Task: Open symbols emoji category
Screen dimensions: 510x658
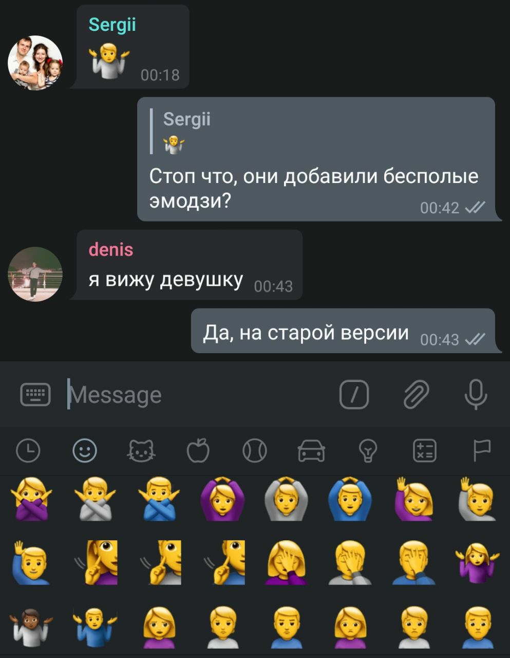Action: [x=425, y=451]
